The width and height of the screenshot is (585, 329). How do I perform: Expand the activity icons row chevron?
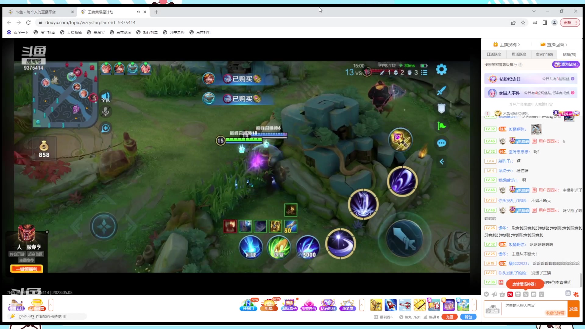pos(362,305)
